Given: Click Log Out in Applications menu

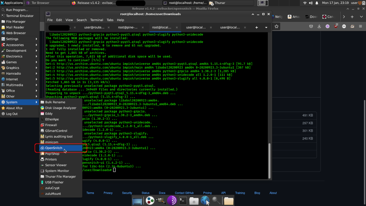Looking at the screenshot, I should [x=20, y=114].
